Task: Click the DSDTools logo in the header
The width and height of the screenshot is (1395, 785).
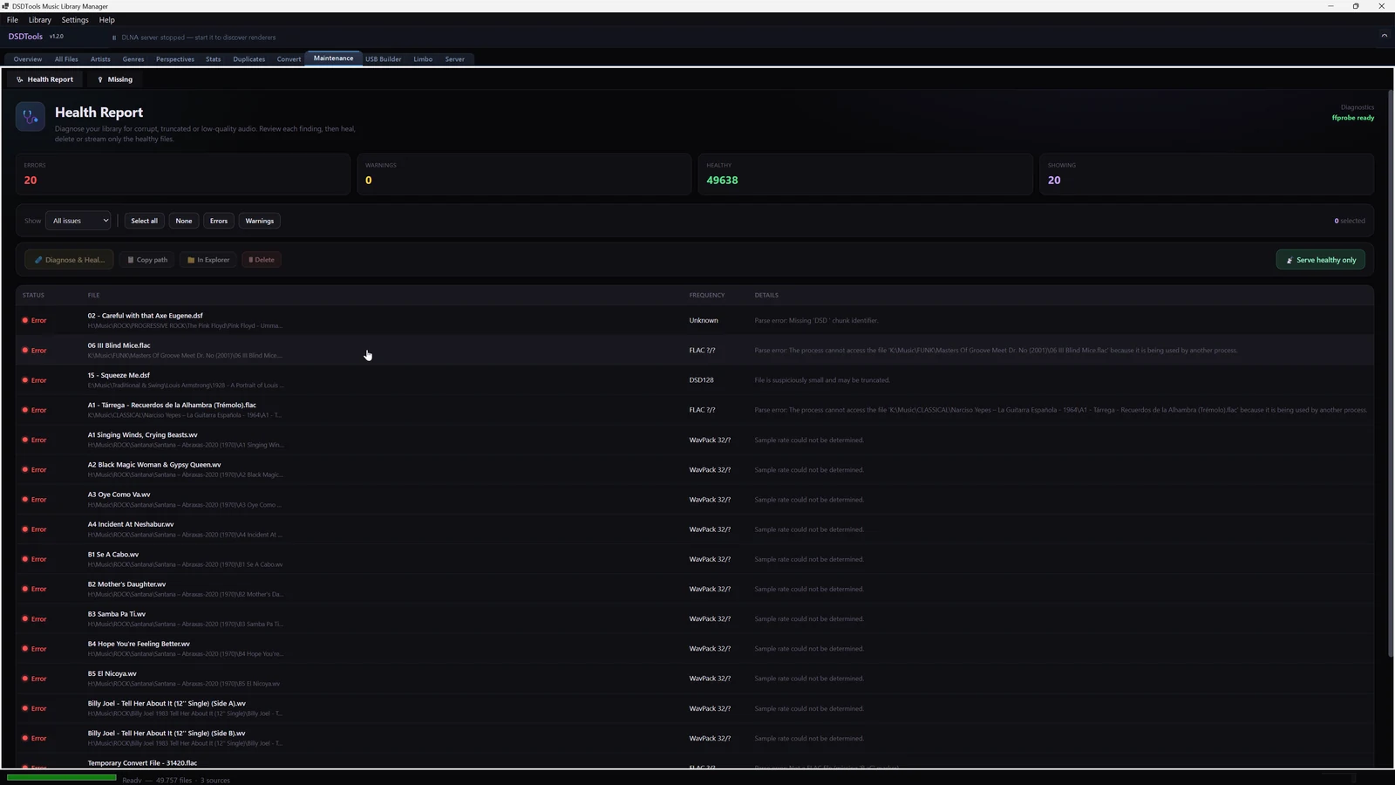Action: (x=25, y=37)
